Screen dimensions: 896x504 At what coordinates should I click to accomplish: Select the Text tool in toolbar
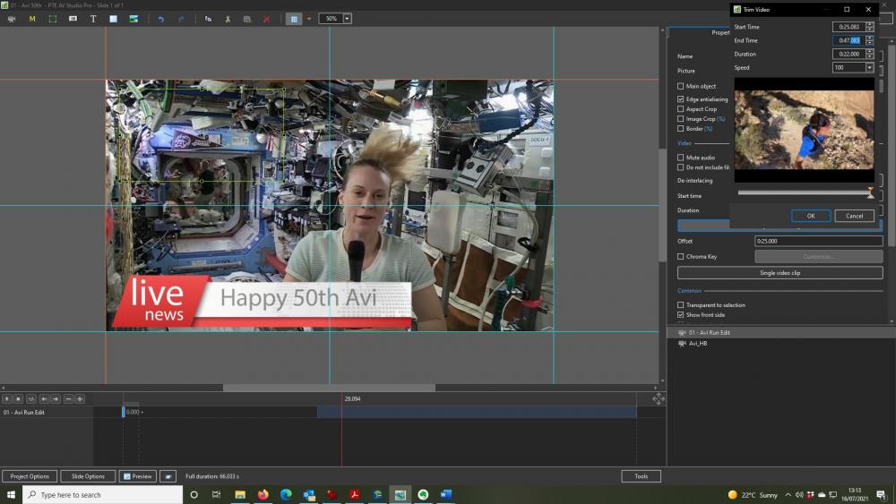(x=93, y=19)
